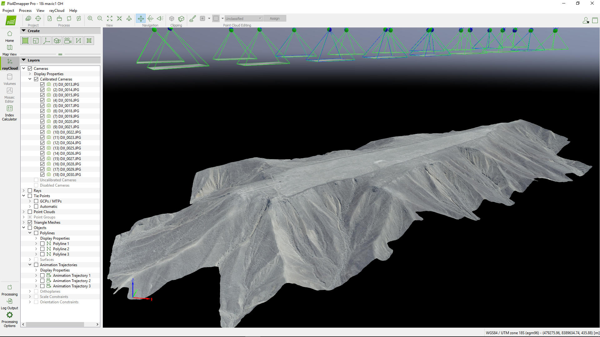Click the Zoom Out view icon

point(100,18)
